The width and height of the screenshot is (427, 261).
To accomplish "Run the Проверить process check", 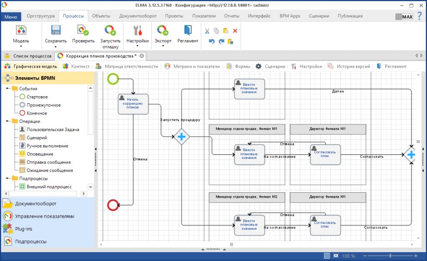I will (83, 31).
